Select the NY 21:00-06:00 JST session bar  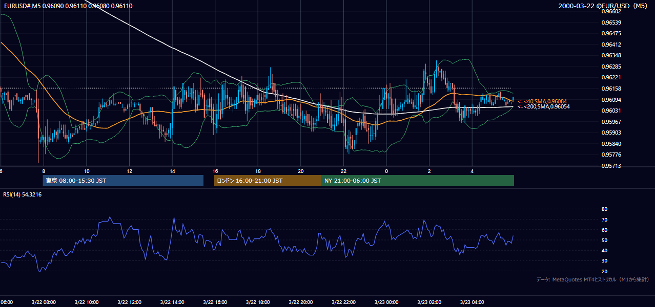point(418,181)
